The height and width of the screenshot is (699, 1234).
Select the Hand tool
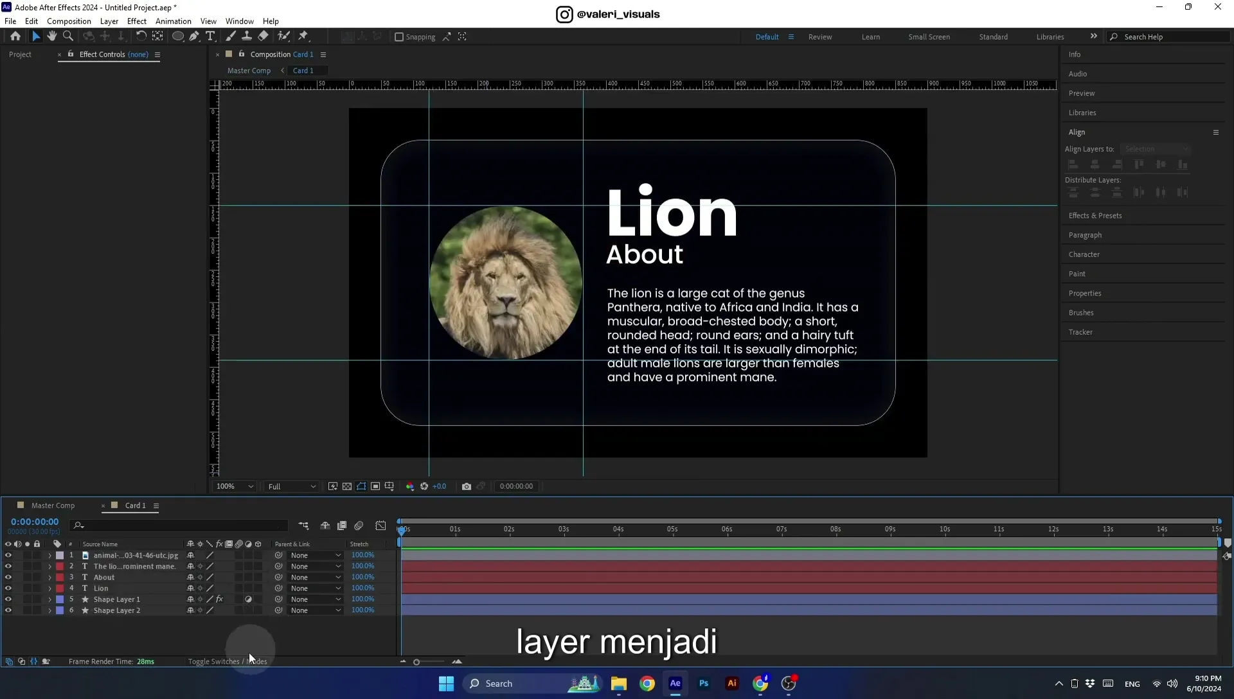[x=52, y=37]
